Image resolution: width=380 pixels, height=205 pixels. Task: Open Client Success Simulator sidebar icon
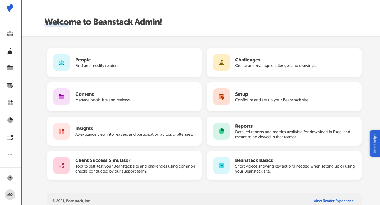coord(10,137)
